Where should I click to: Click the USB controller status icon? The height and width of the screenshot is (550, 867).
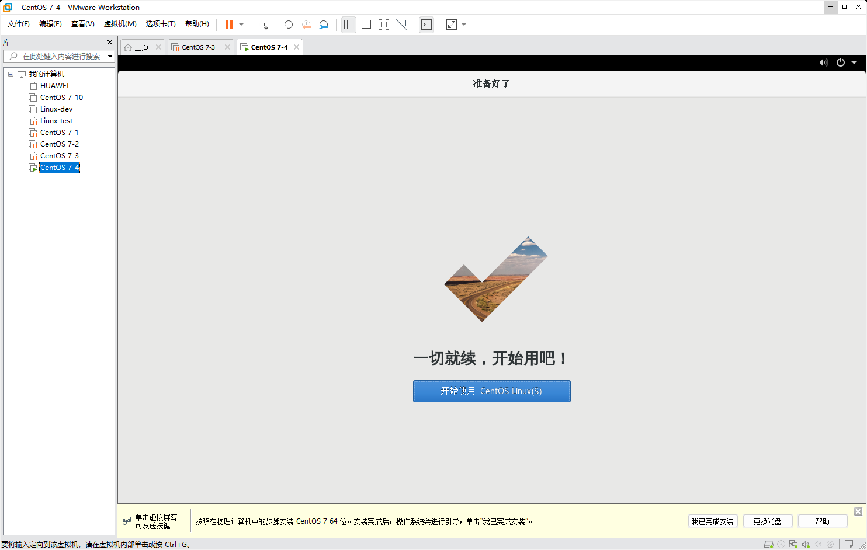coord(818,544)
